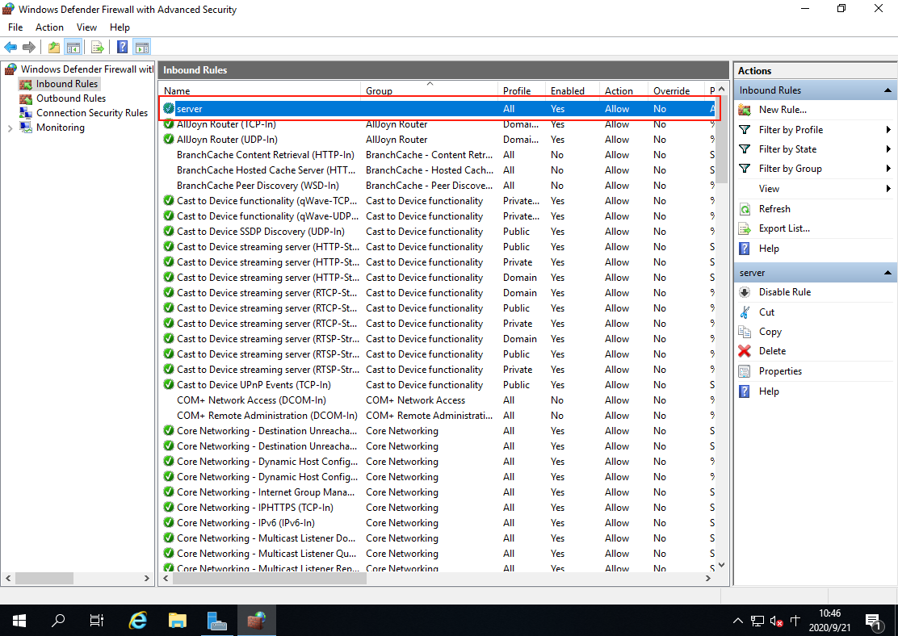
Task: Click the New Rule icon in Actions
Action: pos(745,109)
